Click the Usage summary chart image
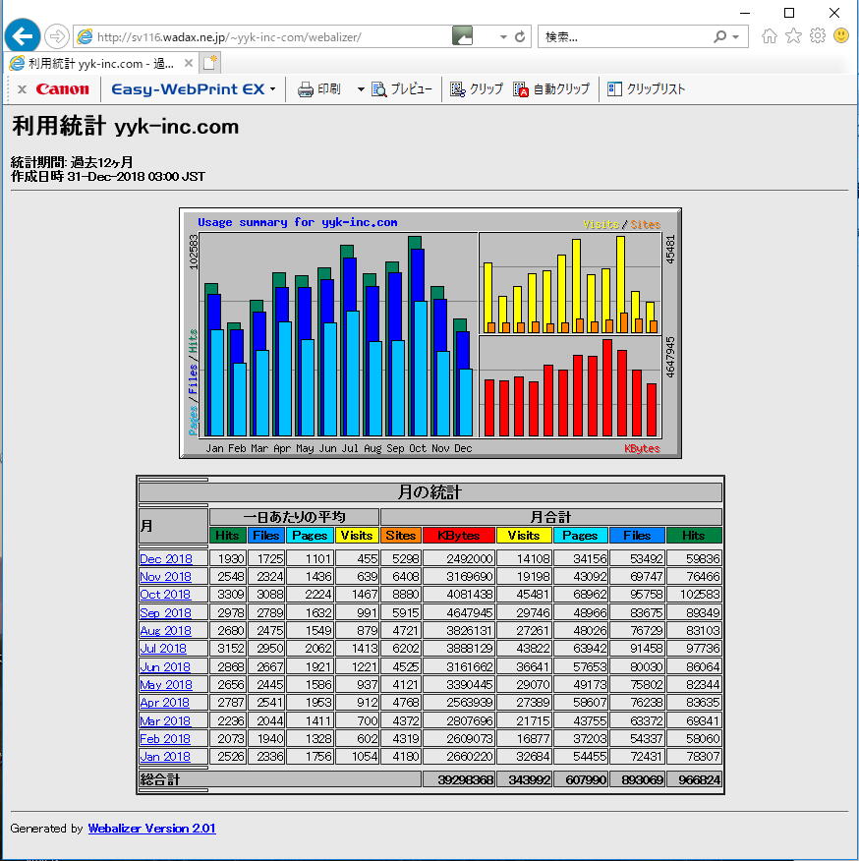Image resolution: width=859 pixels, height=861 pixels. 430,333
